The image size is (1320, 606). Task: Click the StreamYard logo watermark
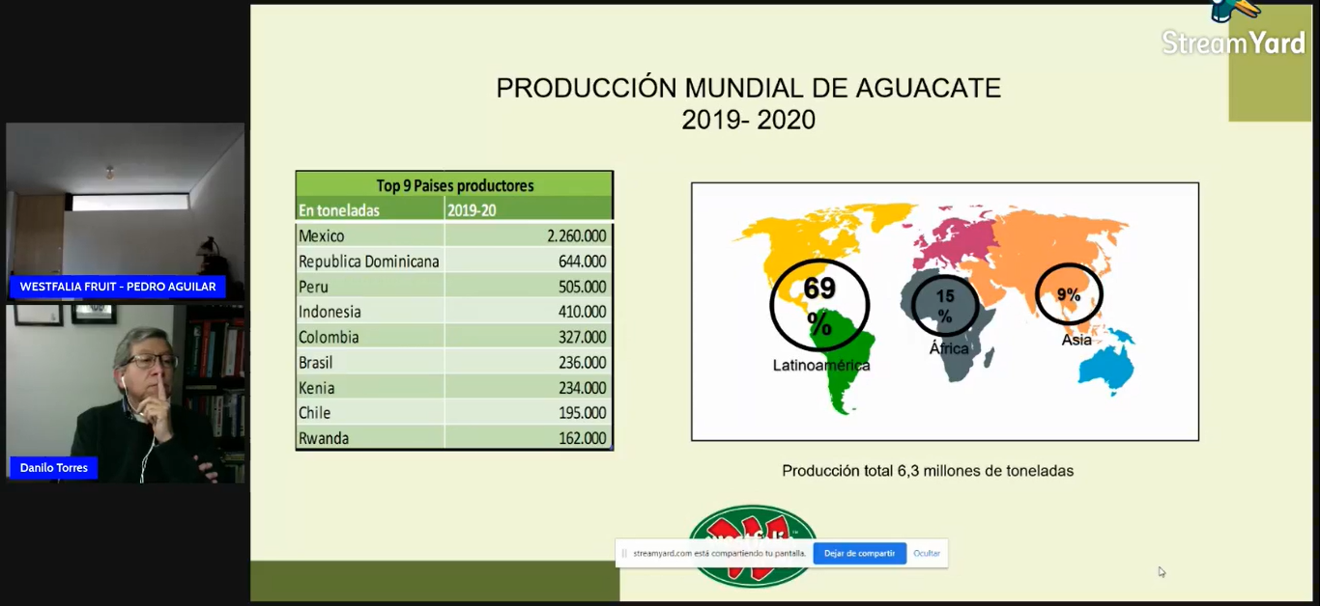point(1233,41)
